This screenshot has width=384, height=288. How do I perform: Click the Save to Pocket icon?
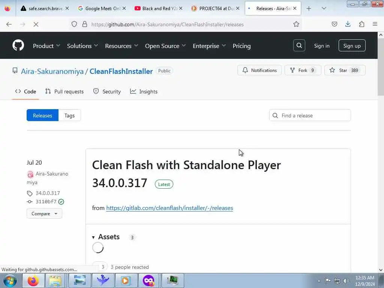pyautogui.click(x=334, y=24)
